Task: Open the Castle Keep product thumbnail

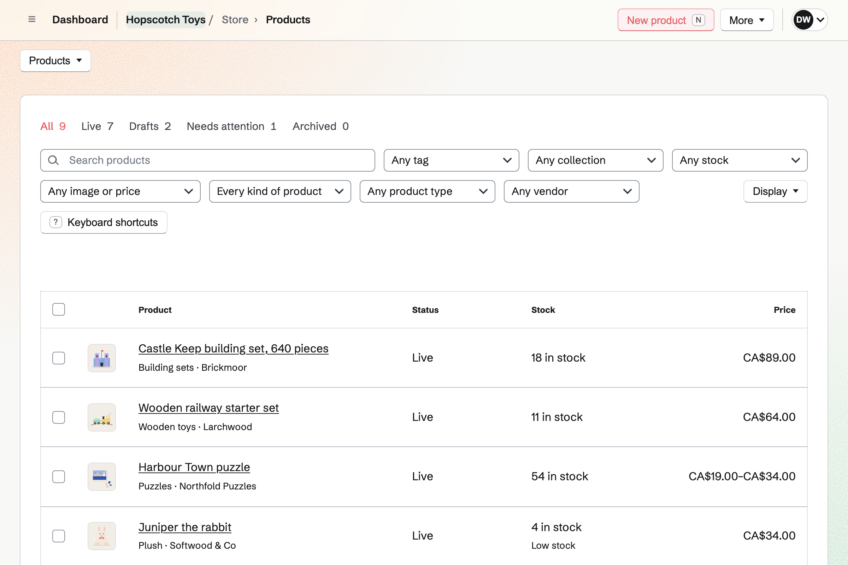Action: [x=102, y=358]
